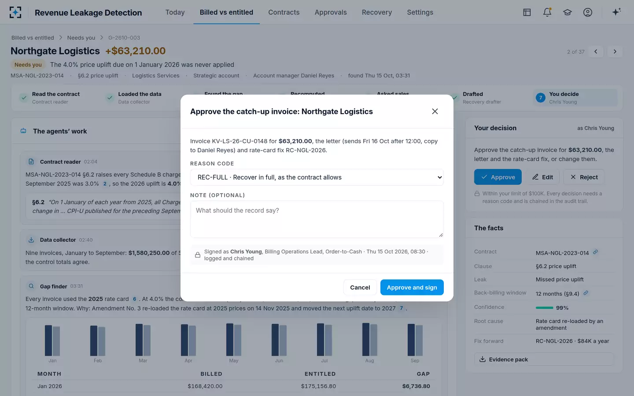Screen dimensions: 634x396
Task: Click the Read the contract checkmark
Action: click(x=24, y=98)
